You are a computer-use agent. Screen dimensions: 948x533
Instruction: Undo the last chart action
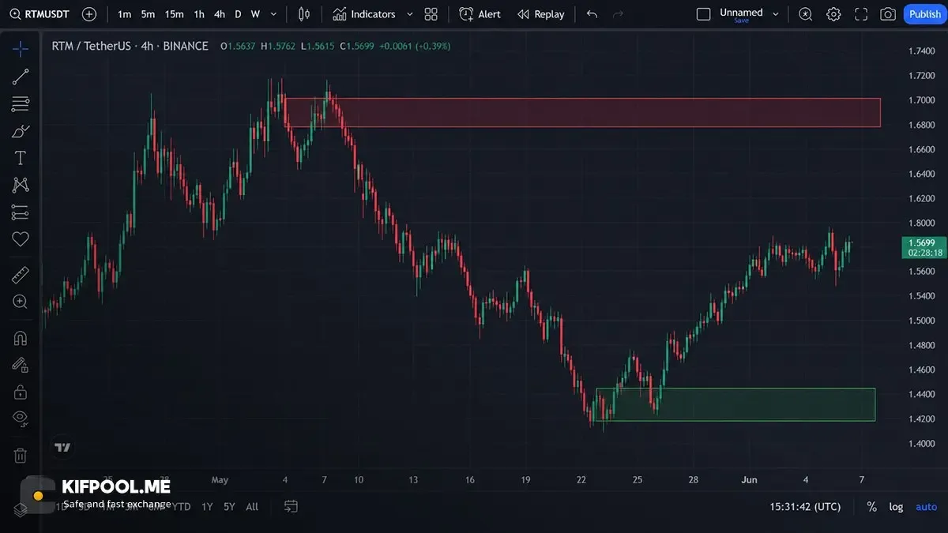[592, 14]
